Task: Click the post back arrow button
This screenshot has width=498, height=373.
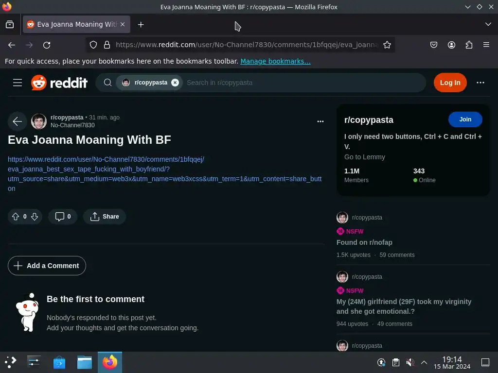Action: coord(17,121)
